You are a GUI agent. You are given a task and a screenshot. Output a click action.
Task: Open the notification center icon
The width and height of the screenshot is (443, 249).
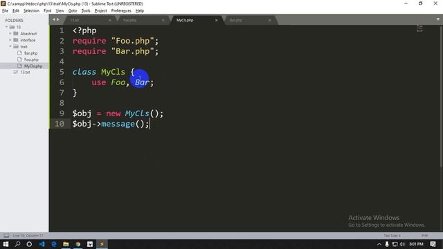pyautogui.click(x=433, y=244)
